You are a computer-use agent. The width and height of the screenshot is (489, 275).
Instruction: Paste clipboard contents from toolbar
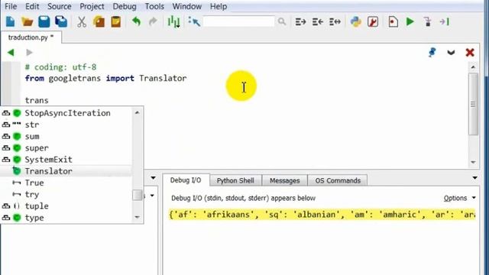(x=115, y=22)
